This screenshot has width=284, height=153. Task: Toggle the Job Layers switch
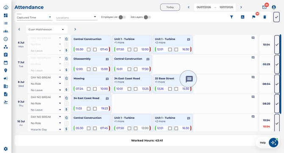[147, 17]
